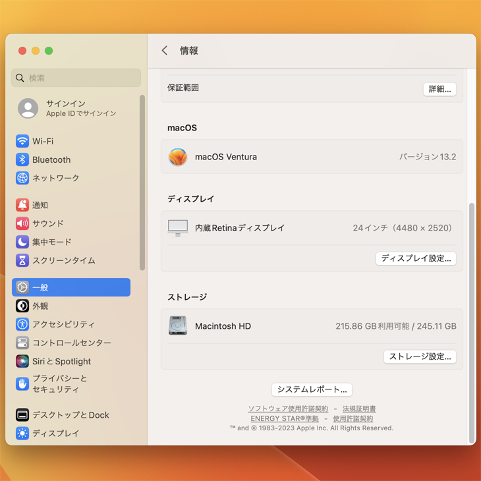The height and width of the screenshot is (481, 481).
Task: Click the Wi-Fi icon in sidebar
Action: pyautogui.click(x=22, y=141)
